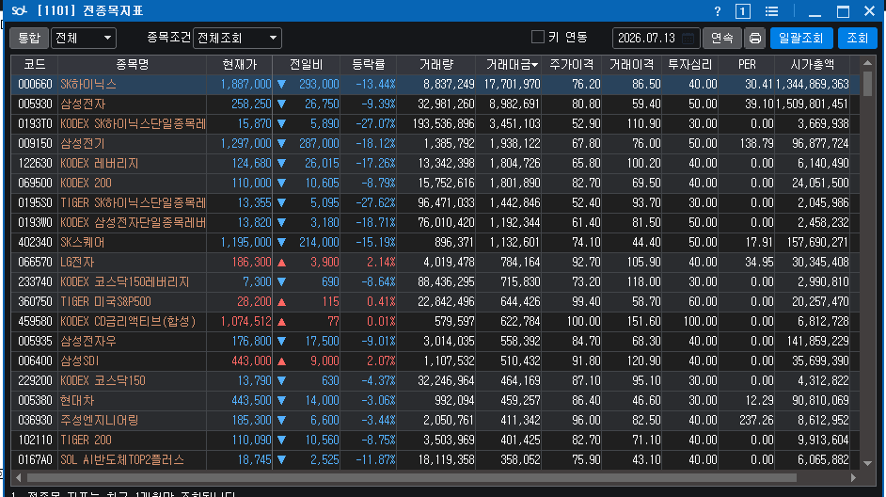This screenshot has width=886, height=497.
Task: Select the LG전자 stock name
Action: [x=77, y=263]
